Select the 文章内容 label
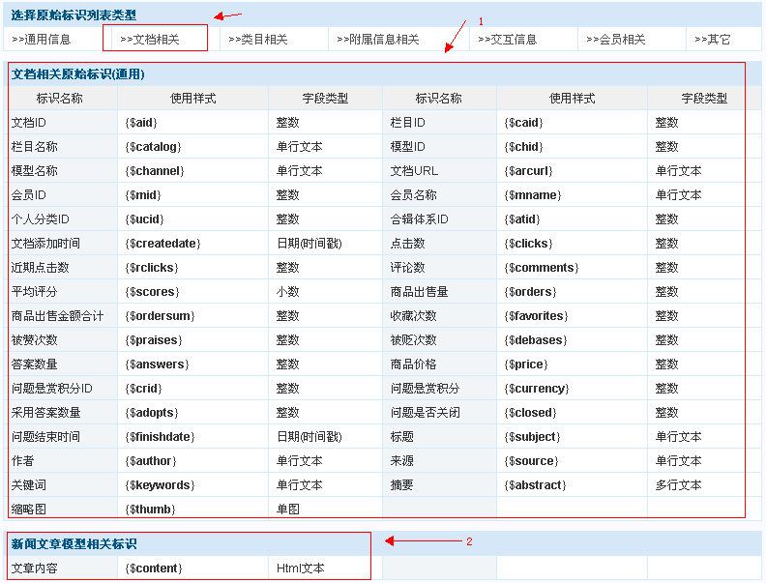Viewport: 766px width, 583px height. tap(34, 568)
